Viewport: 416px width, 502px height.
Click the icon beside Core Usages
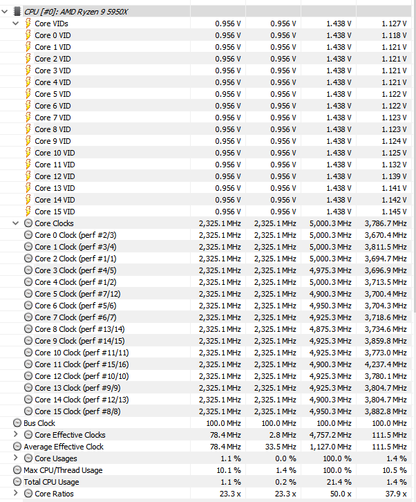pyautogui.click(x=28, y=458)
